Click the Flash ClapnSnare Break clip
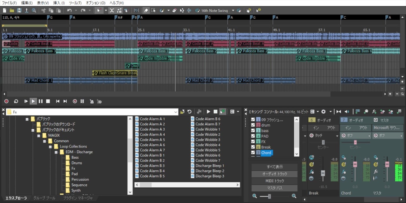This screenshot has width=406, height=203. [x=115, y=73]
